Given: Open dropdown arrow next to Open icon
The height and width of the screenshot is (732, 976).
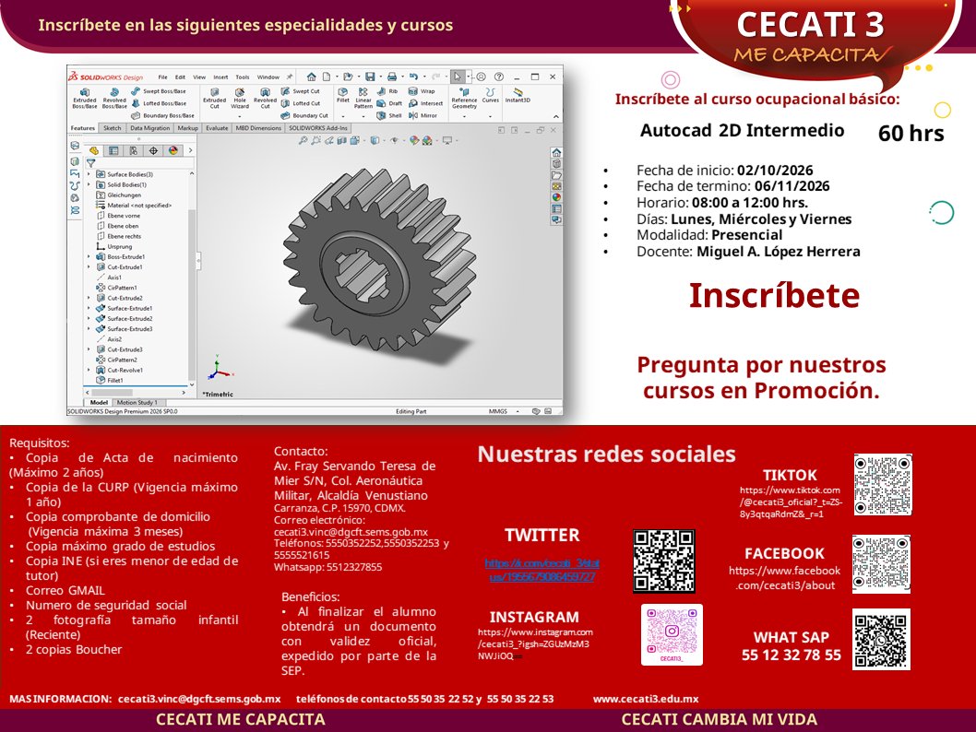Looking at the screenshot, I should click(357, 77).
